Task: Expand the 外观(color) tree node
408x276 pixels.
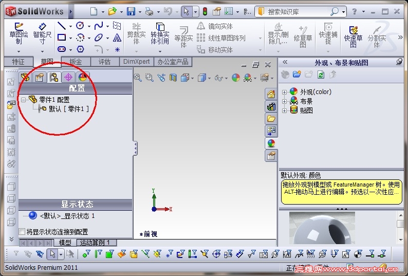Action: (x=284, y=92)
